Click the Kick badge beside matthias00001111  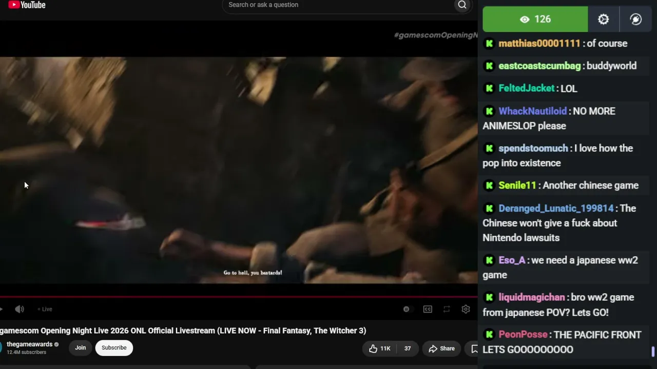[489, 44]
